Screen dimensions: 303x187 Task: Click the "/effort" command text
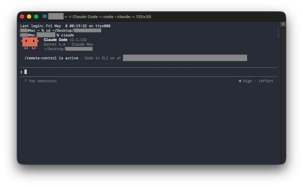click(266, 81)
